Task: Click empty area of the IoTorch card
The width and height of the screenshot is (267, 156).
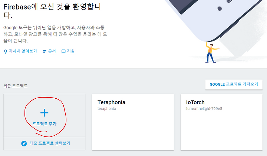Action: [x=221, y=131]
